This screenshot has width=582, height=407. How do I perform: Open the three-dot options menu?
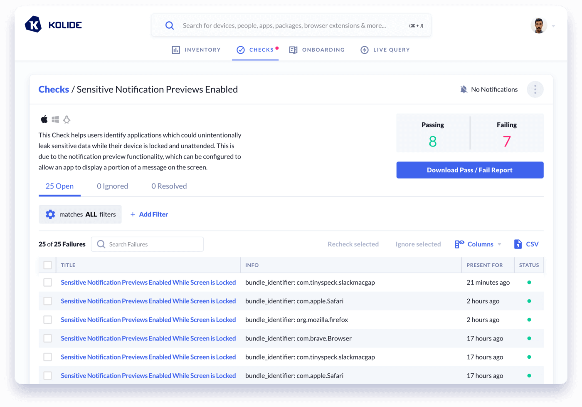click(x=535, y=89)
